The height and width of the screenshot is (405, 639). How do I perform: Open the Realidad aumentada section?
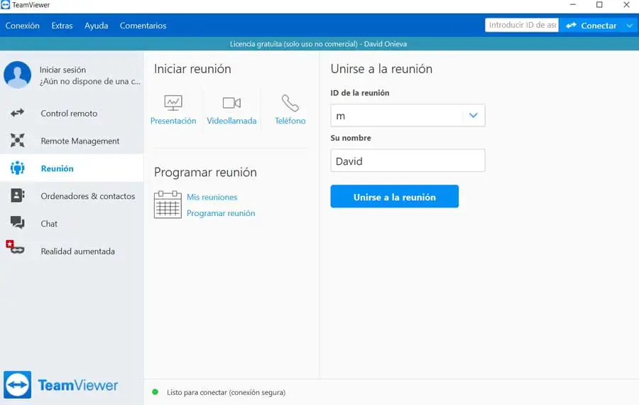pos(72,251)
